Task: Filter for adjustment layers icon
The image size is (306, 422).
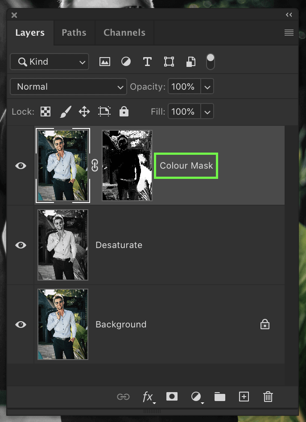Action: click(126, 62)
